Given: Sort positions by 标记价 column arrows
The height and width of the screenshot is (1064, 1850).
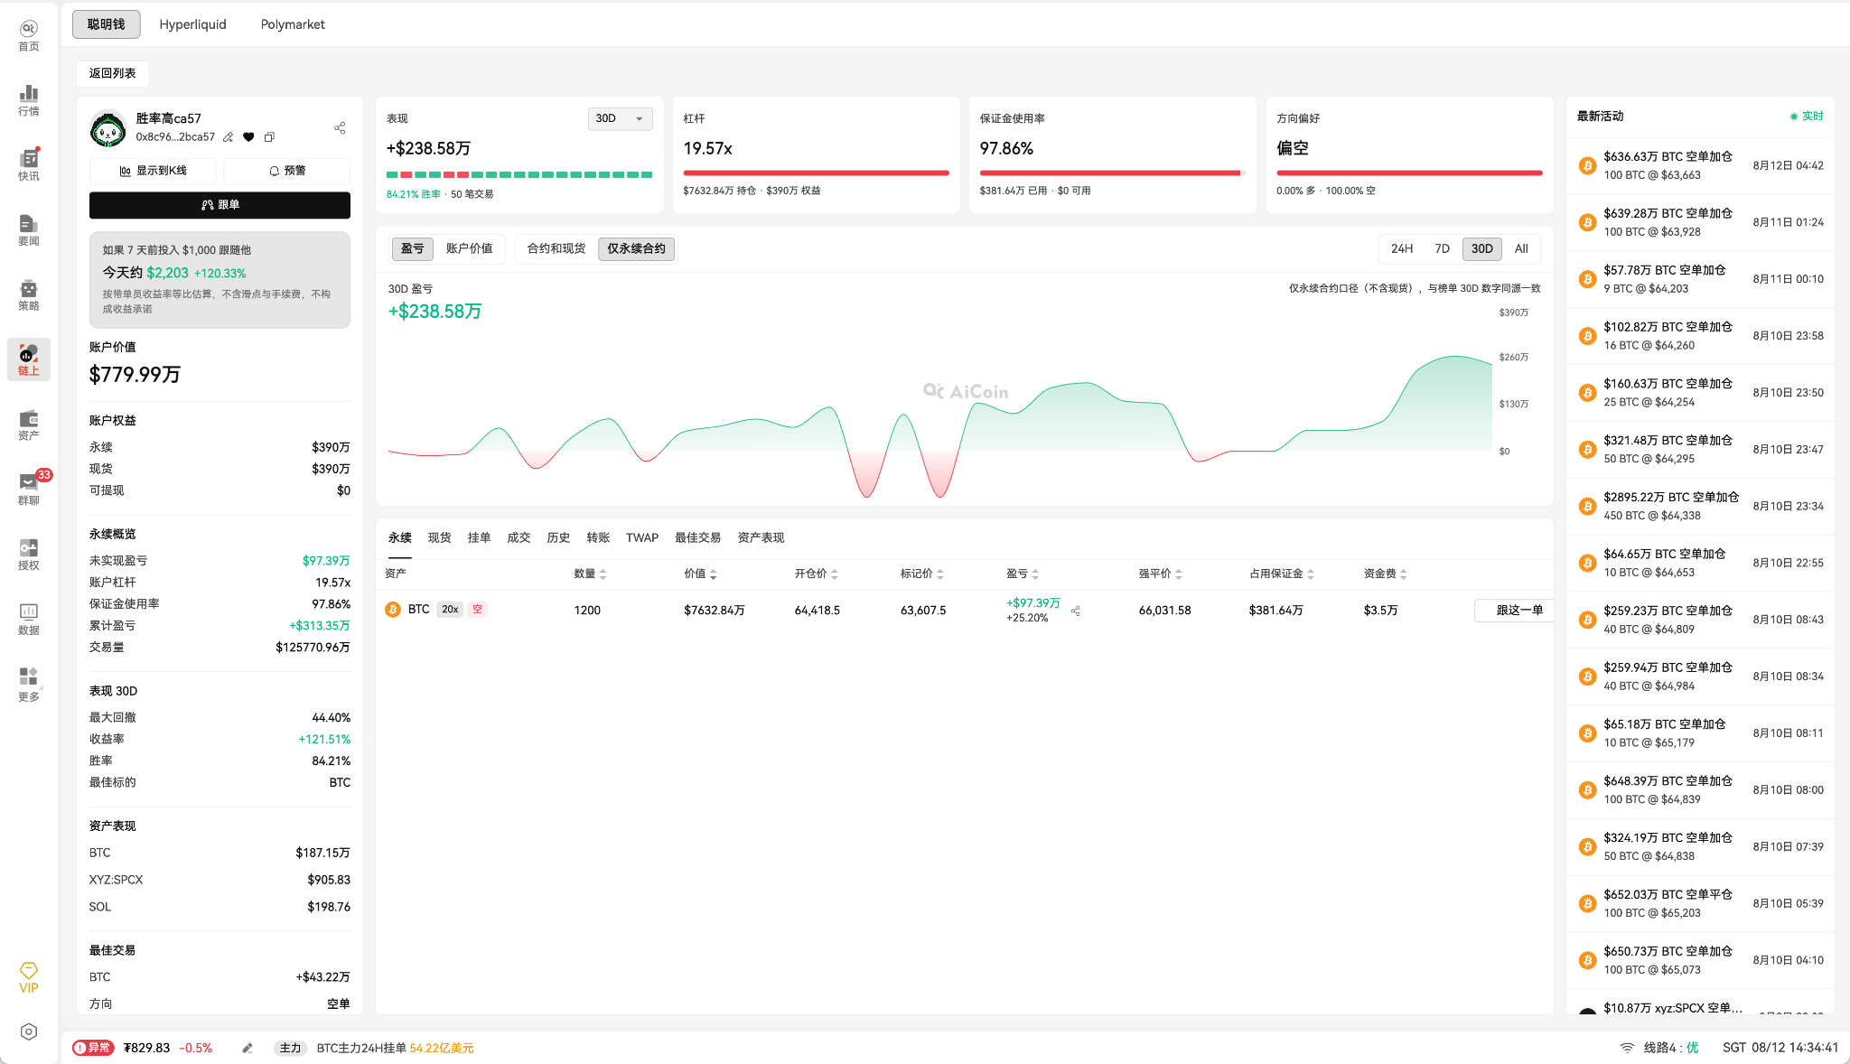Looking at the screenshot, I should coord(940,574).
